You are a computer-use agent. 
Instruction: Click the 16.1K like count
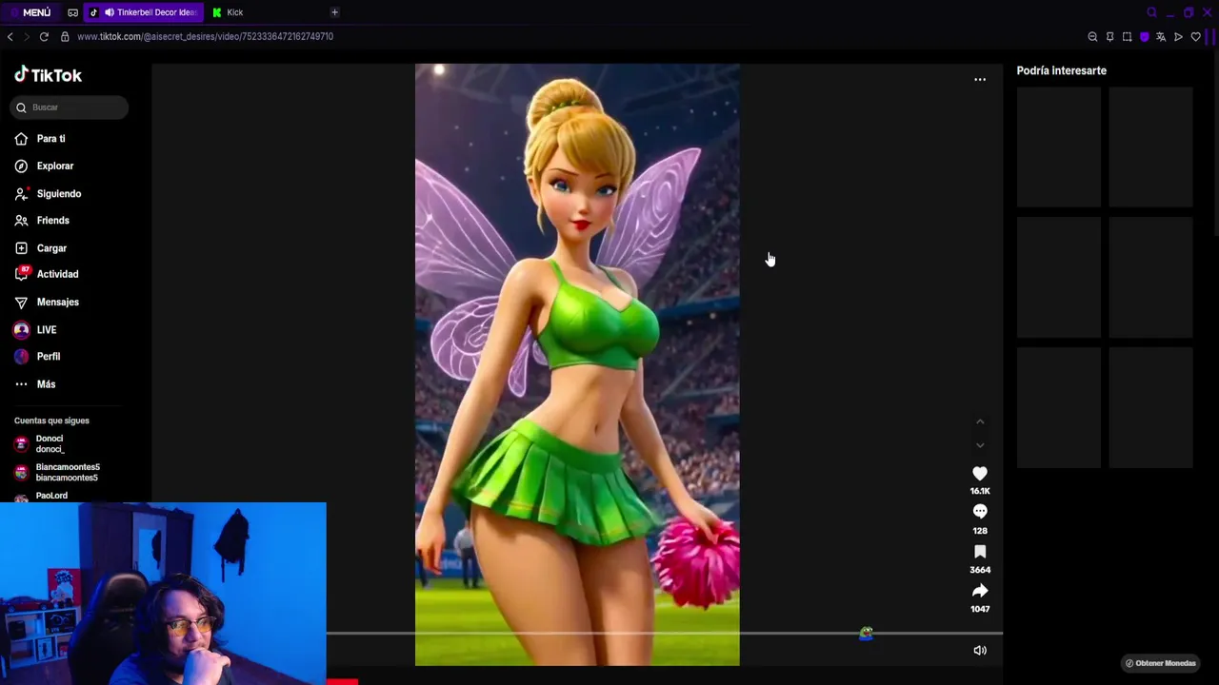(x=980, y=491)
